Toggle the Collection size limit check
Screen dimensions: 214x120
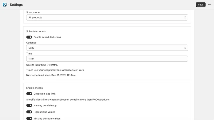pyautogui.click(x=29, y=94)
